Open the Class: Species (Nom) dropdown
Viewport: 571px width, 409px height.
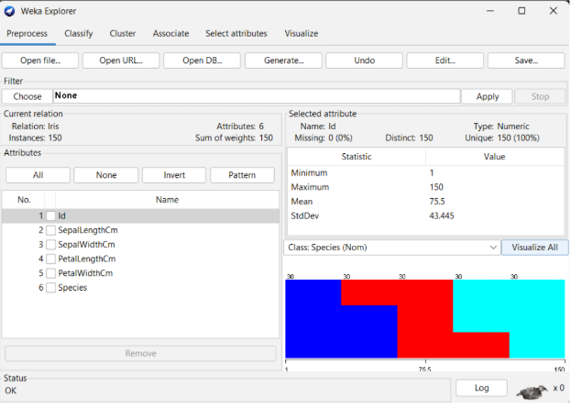392,248
